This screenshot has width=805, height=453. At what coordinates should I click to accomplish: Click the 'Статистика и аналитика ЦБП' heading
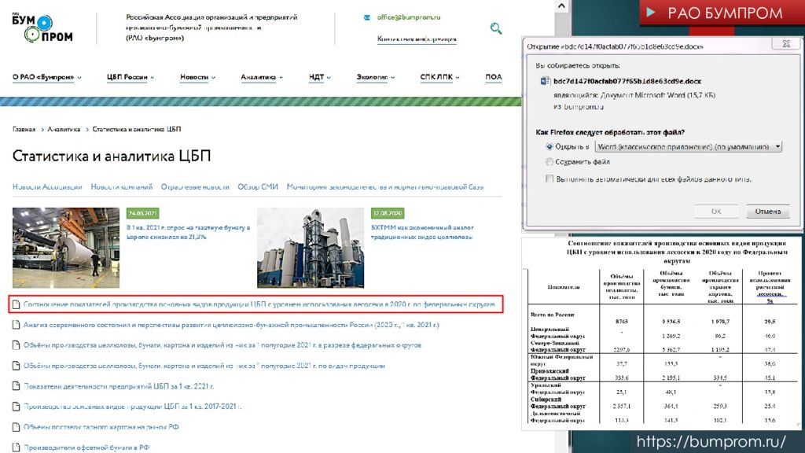click(112, 157)
